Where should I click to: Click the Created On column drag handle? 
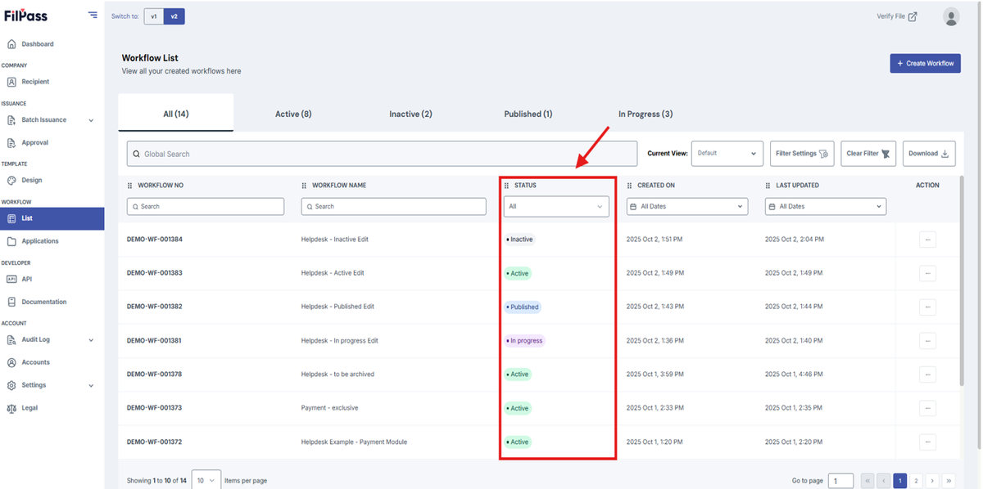[629, 186]
